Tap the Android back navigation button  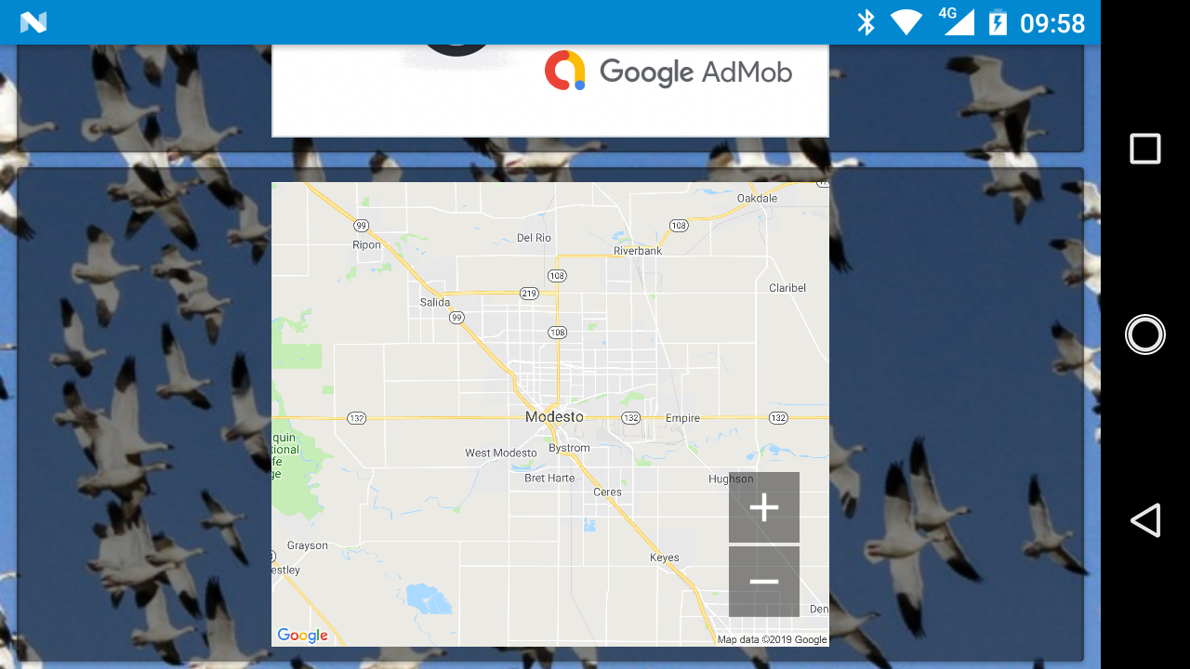point(1145,520)
